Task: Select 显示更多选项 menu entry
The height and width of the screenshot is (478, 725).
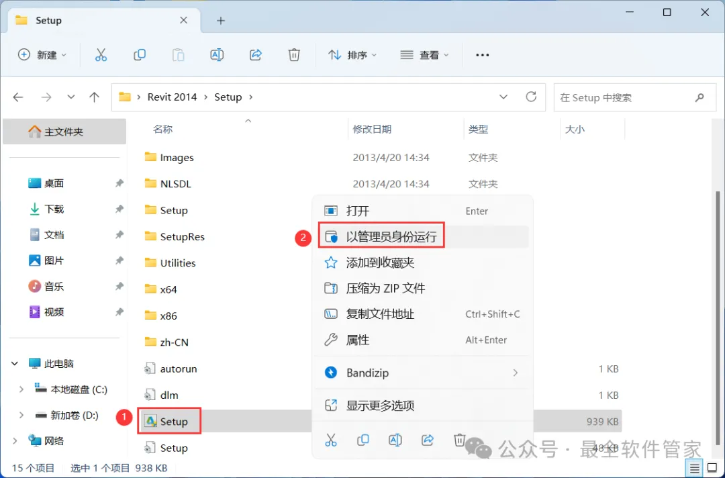Action: coord(422,405)
